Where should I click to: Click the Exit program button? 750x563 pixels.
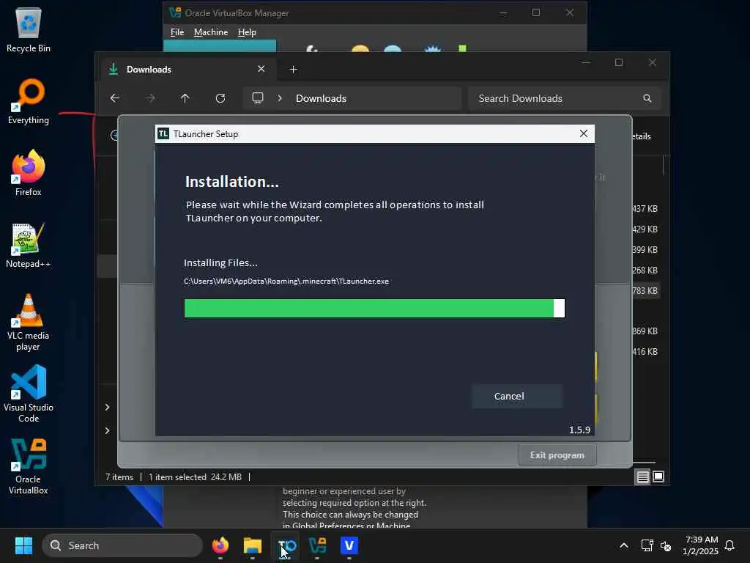pos(557,455)
